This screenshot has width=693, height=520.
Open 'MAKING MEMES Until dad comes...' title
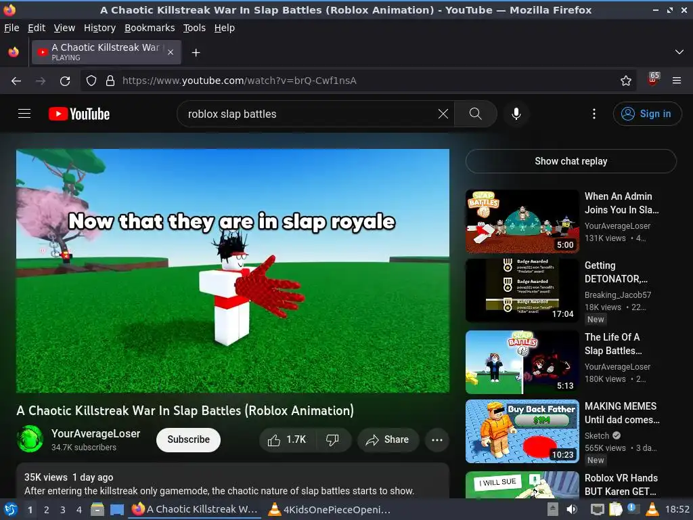click(x=622, y=413)
